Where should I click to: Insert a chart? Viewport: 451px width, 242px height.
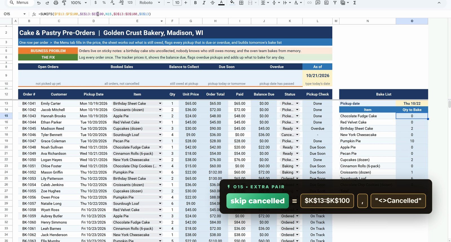pyautogui.click(x=326, y=3)
